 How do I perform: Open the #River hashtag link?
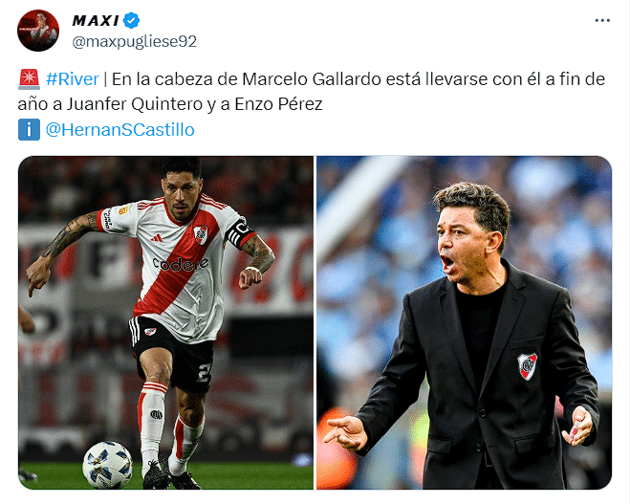[73, 79]
